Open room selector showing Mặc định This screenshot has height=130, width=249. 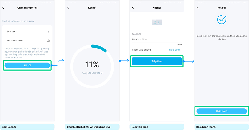[174, 50]
